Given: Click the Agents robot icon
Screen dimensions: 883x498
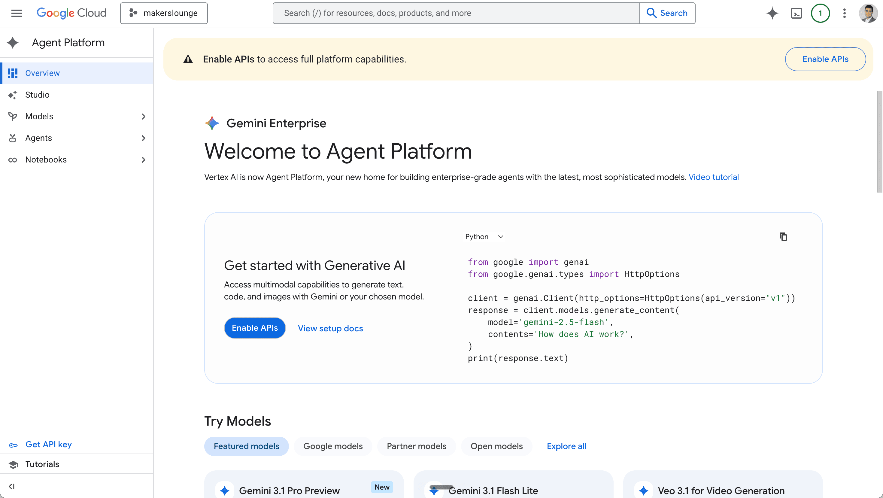Looking at the screenshot, I should 13,138.
